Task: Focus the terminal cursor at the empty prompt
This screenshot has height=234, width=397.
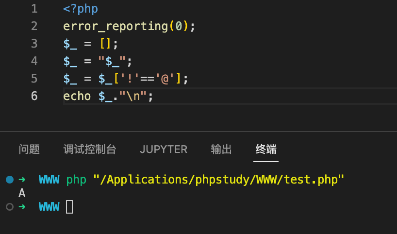Action: tap(69, 207)
